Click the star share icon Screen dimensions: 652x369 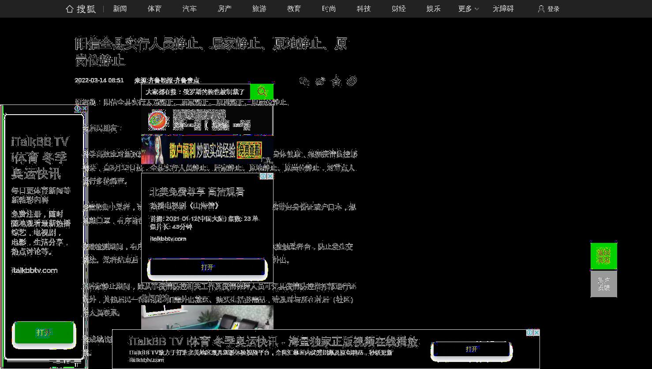[x=336, y=81]
